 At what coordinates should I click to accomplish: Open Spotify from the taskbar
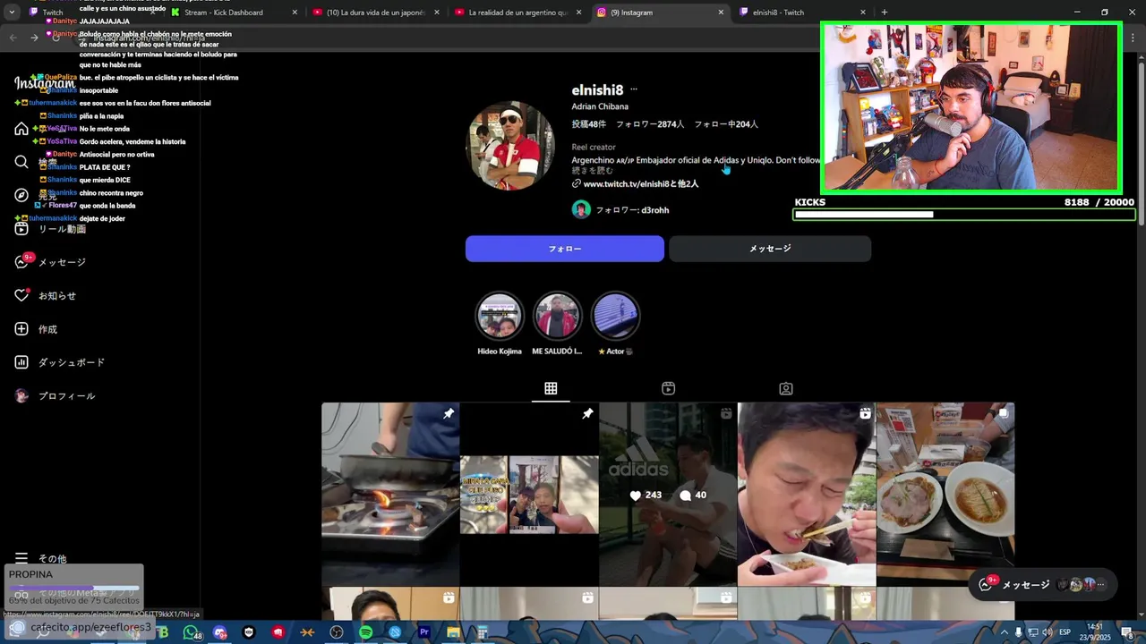[x=366, y=632]
